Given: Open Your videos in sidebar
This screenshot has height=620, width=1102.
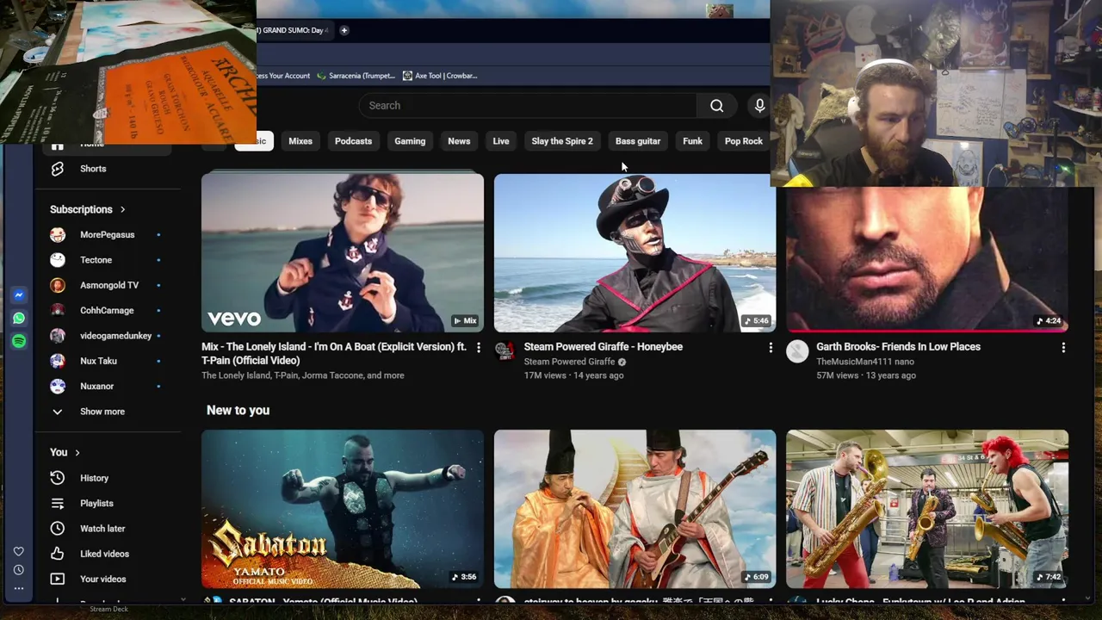Looking at the screenshot, I should coord(102,579).
